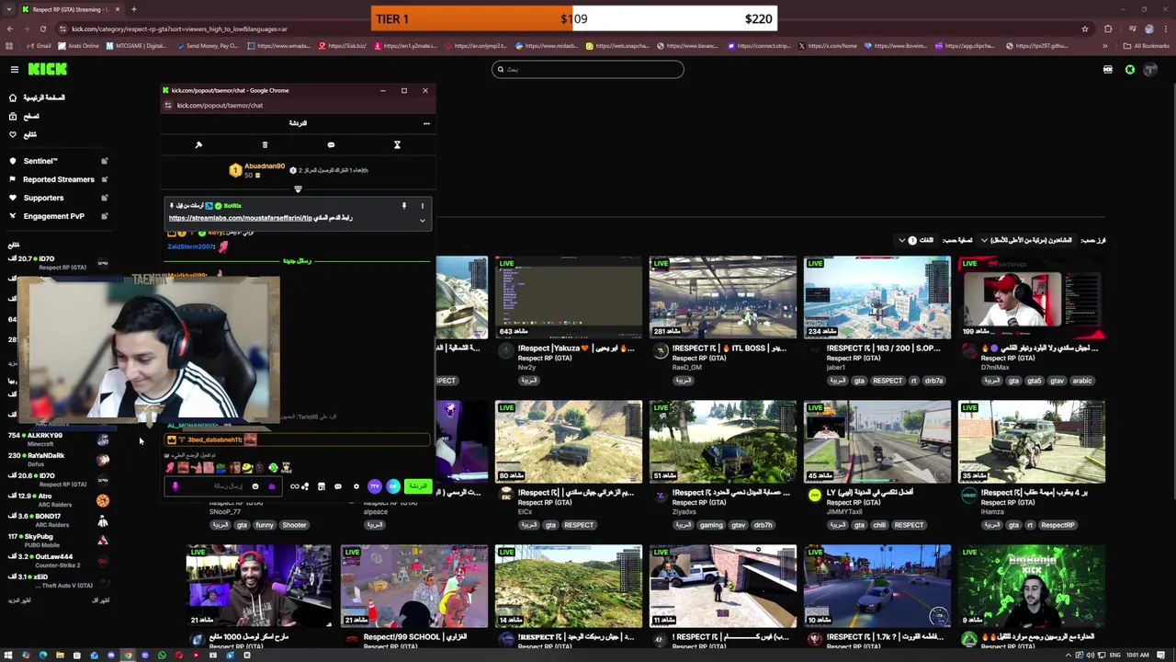
Task: Bookmark page with the star icon
Action: pos(1084,29)
